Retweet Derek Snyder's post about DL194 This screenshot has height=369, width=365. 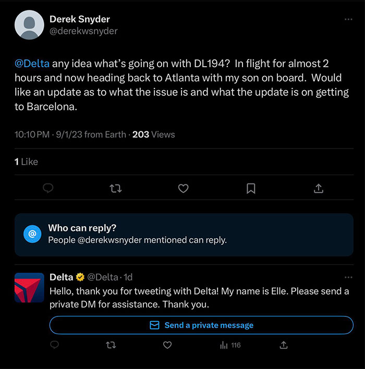pos(116,189)
